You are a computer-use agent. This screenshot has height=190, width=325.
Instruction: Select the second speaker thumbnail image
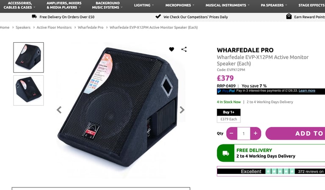(29, 90)
